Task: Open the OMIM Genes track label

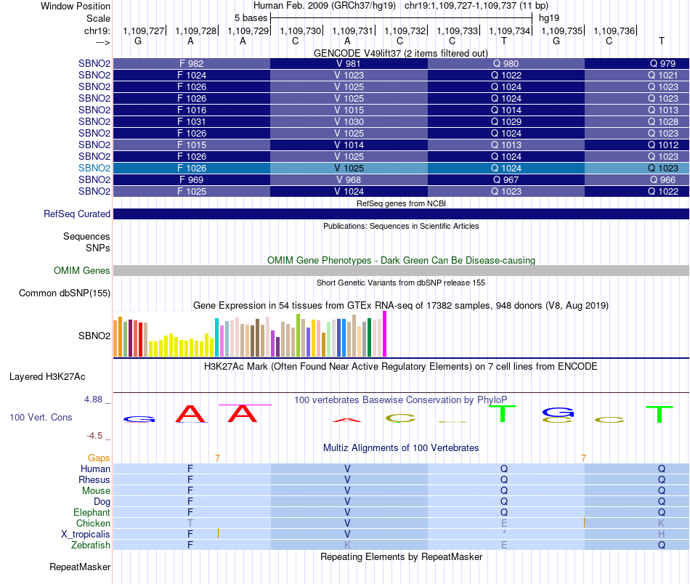Action: click(81, 270)
